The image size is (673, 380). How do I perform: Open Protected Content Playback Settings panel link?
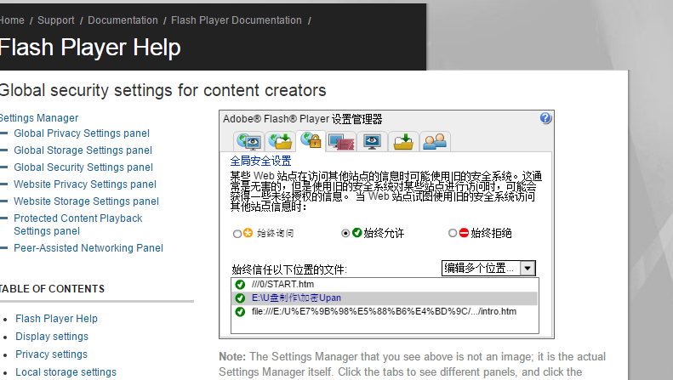[x=78, y=224]
